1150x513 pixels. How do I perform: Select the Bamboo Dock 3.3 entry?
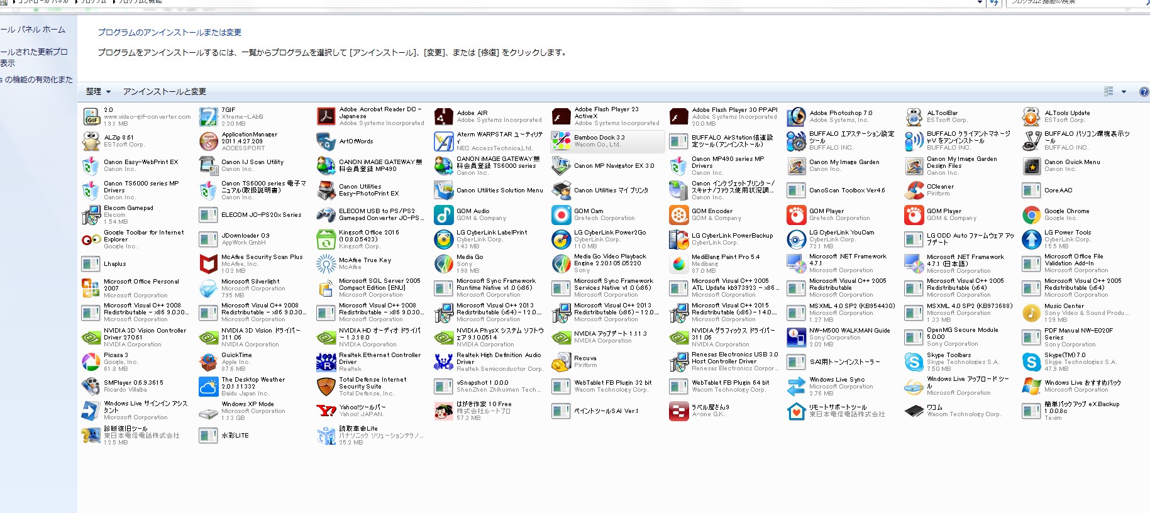pos(607,141)
